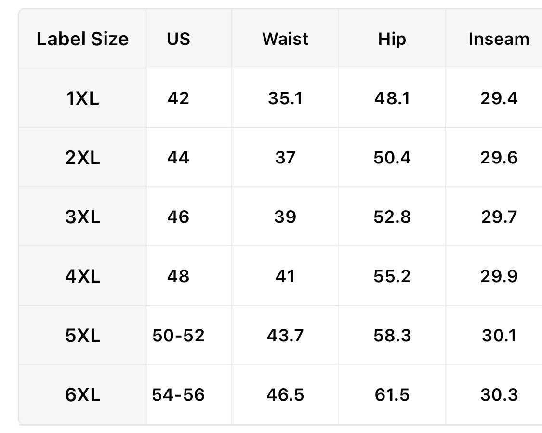Image resolution: width=542 pixels, height=433 pixels.
Task: Select the 6XL row label
Action: pyautogui.click(x=82, y=395)
